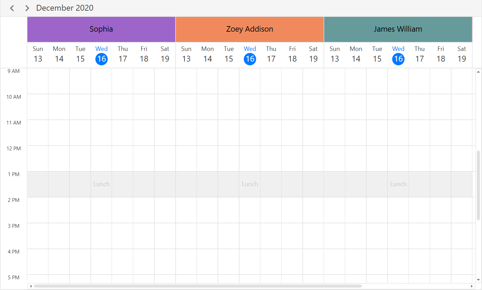The width and height of the screenshot is (482, 290).
Task: Select Mon 14 under James William
Action: click(x=356, y=55)
